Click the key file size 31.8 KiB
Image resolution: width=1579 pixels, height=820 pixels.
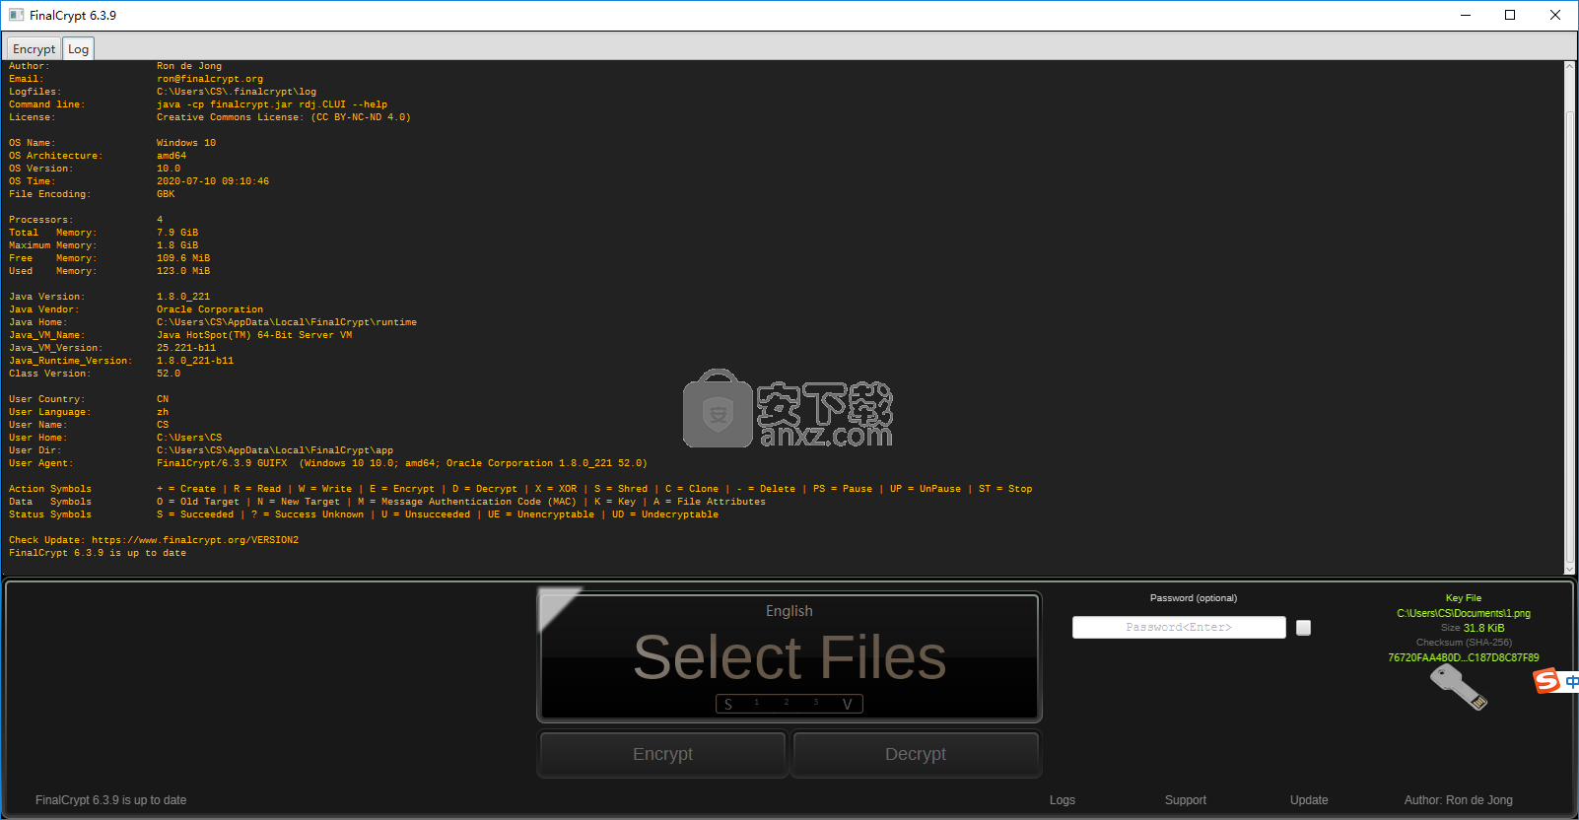(1483, 628)
